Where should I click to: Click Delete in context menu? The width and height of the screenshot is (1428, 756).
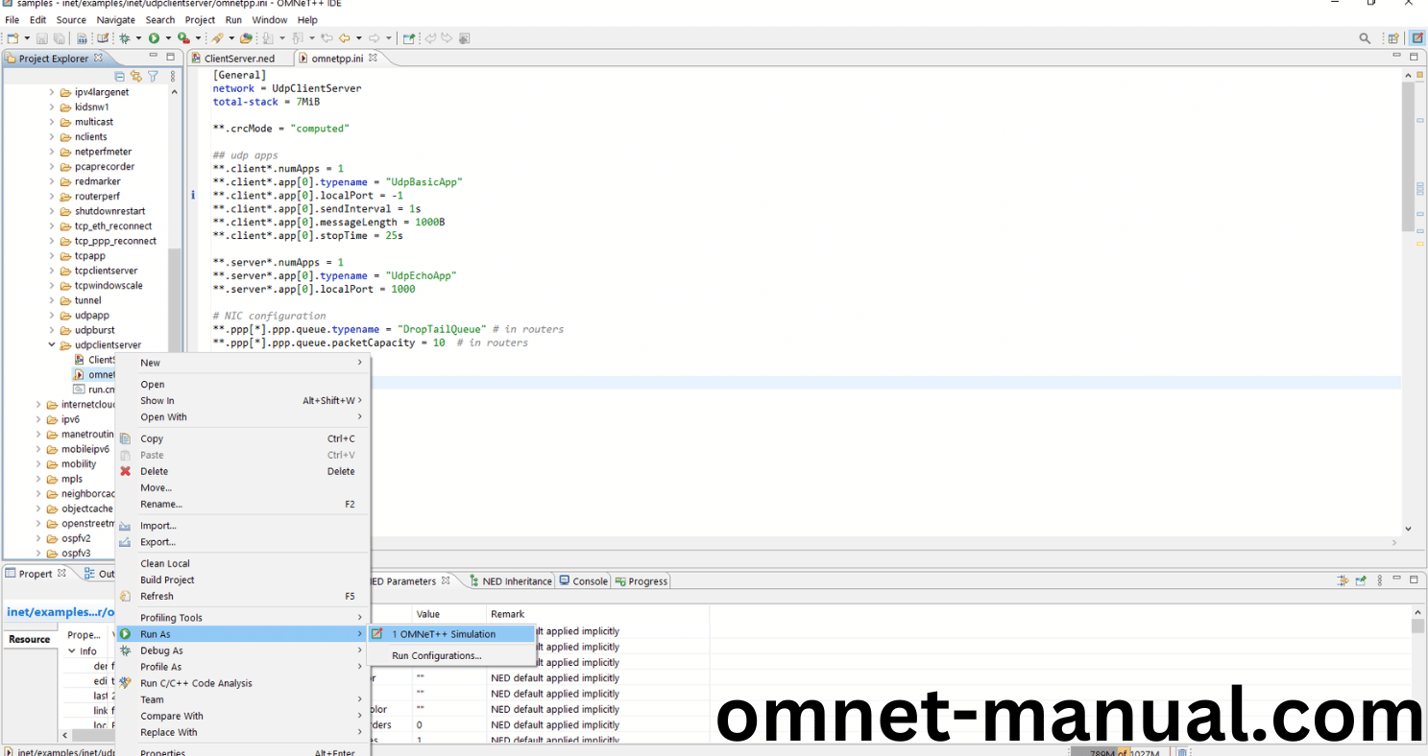242,471
